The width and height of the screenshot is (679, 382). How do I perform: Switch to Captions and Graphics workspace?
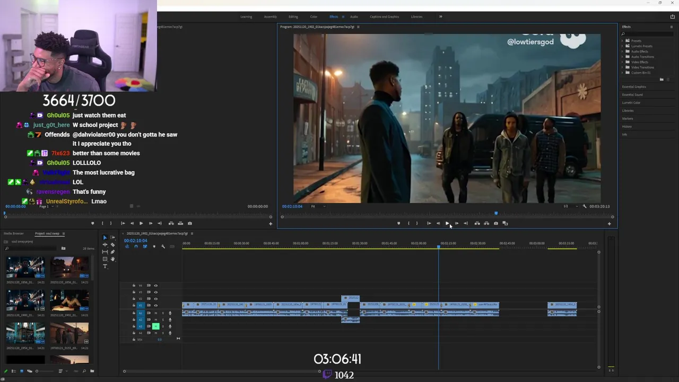385,16
